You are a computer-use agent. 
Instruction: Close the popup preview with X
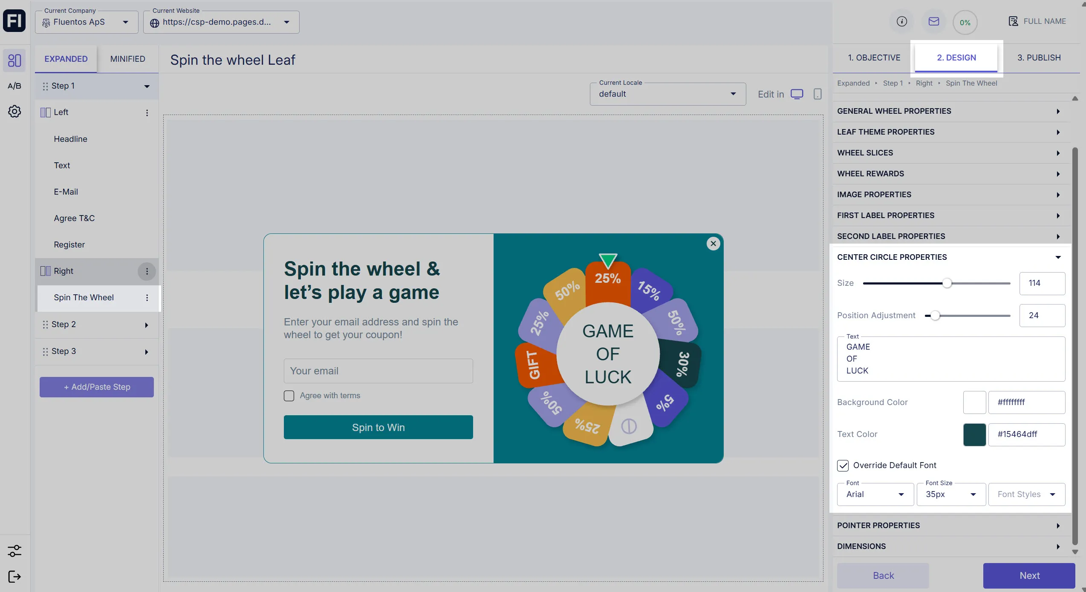[713, 244]
